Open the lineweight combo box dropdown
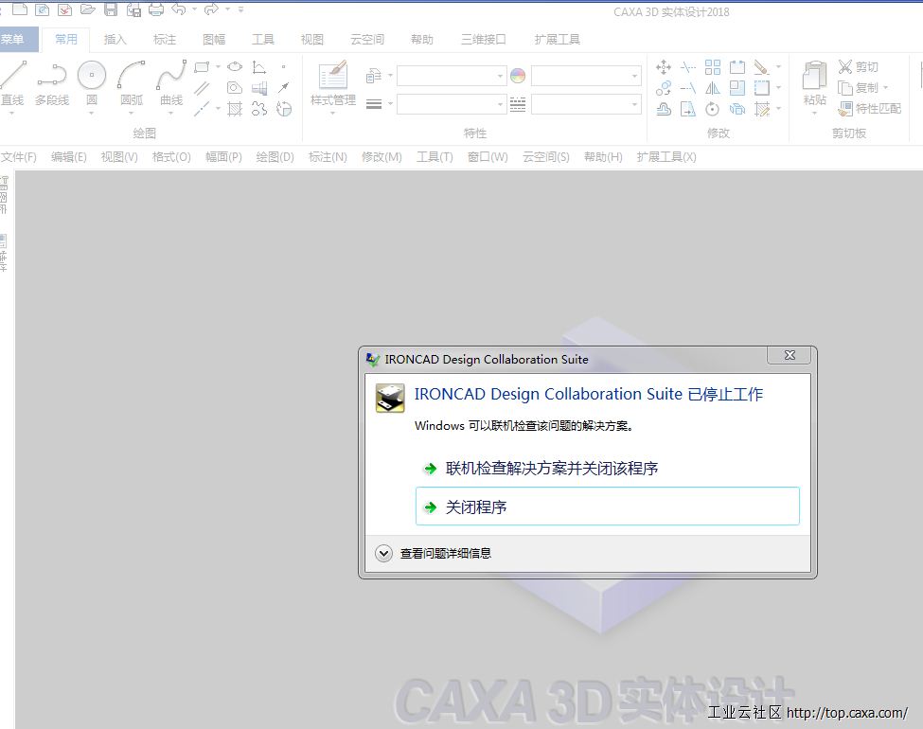This screenshot has width=923, height=729. [x=501, y=104]
